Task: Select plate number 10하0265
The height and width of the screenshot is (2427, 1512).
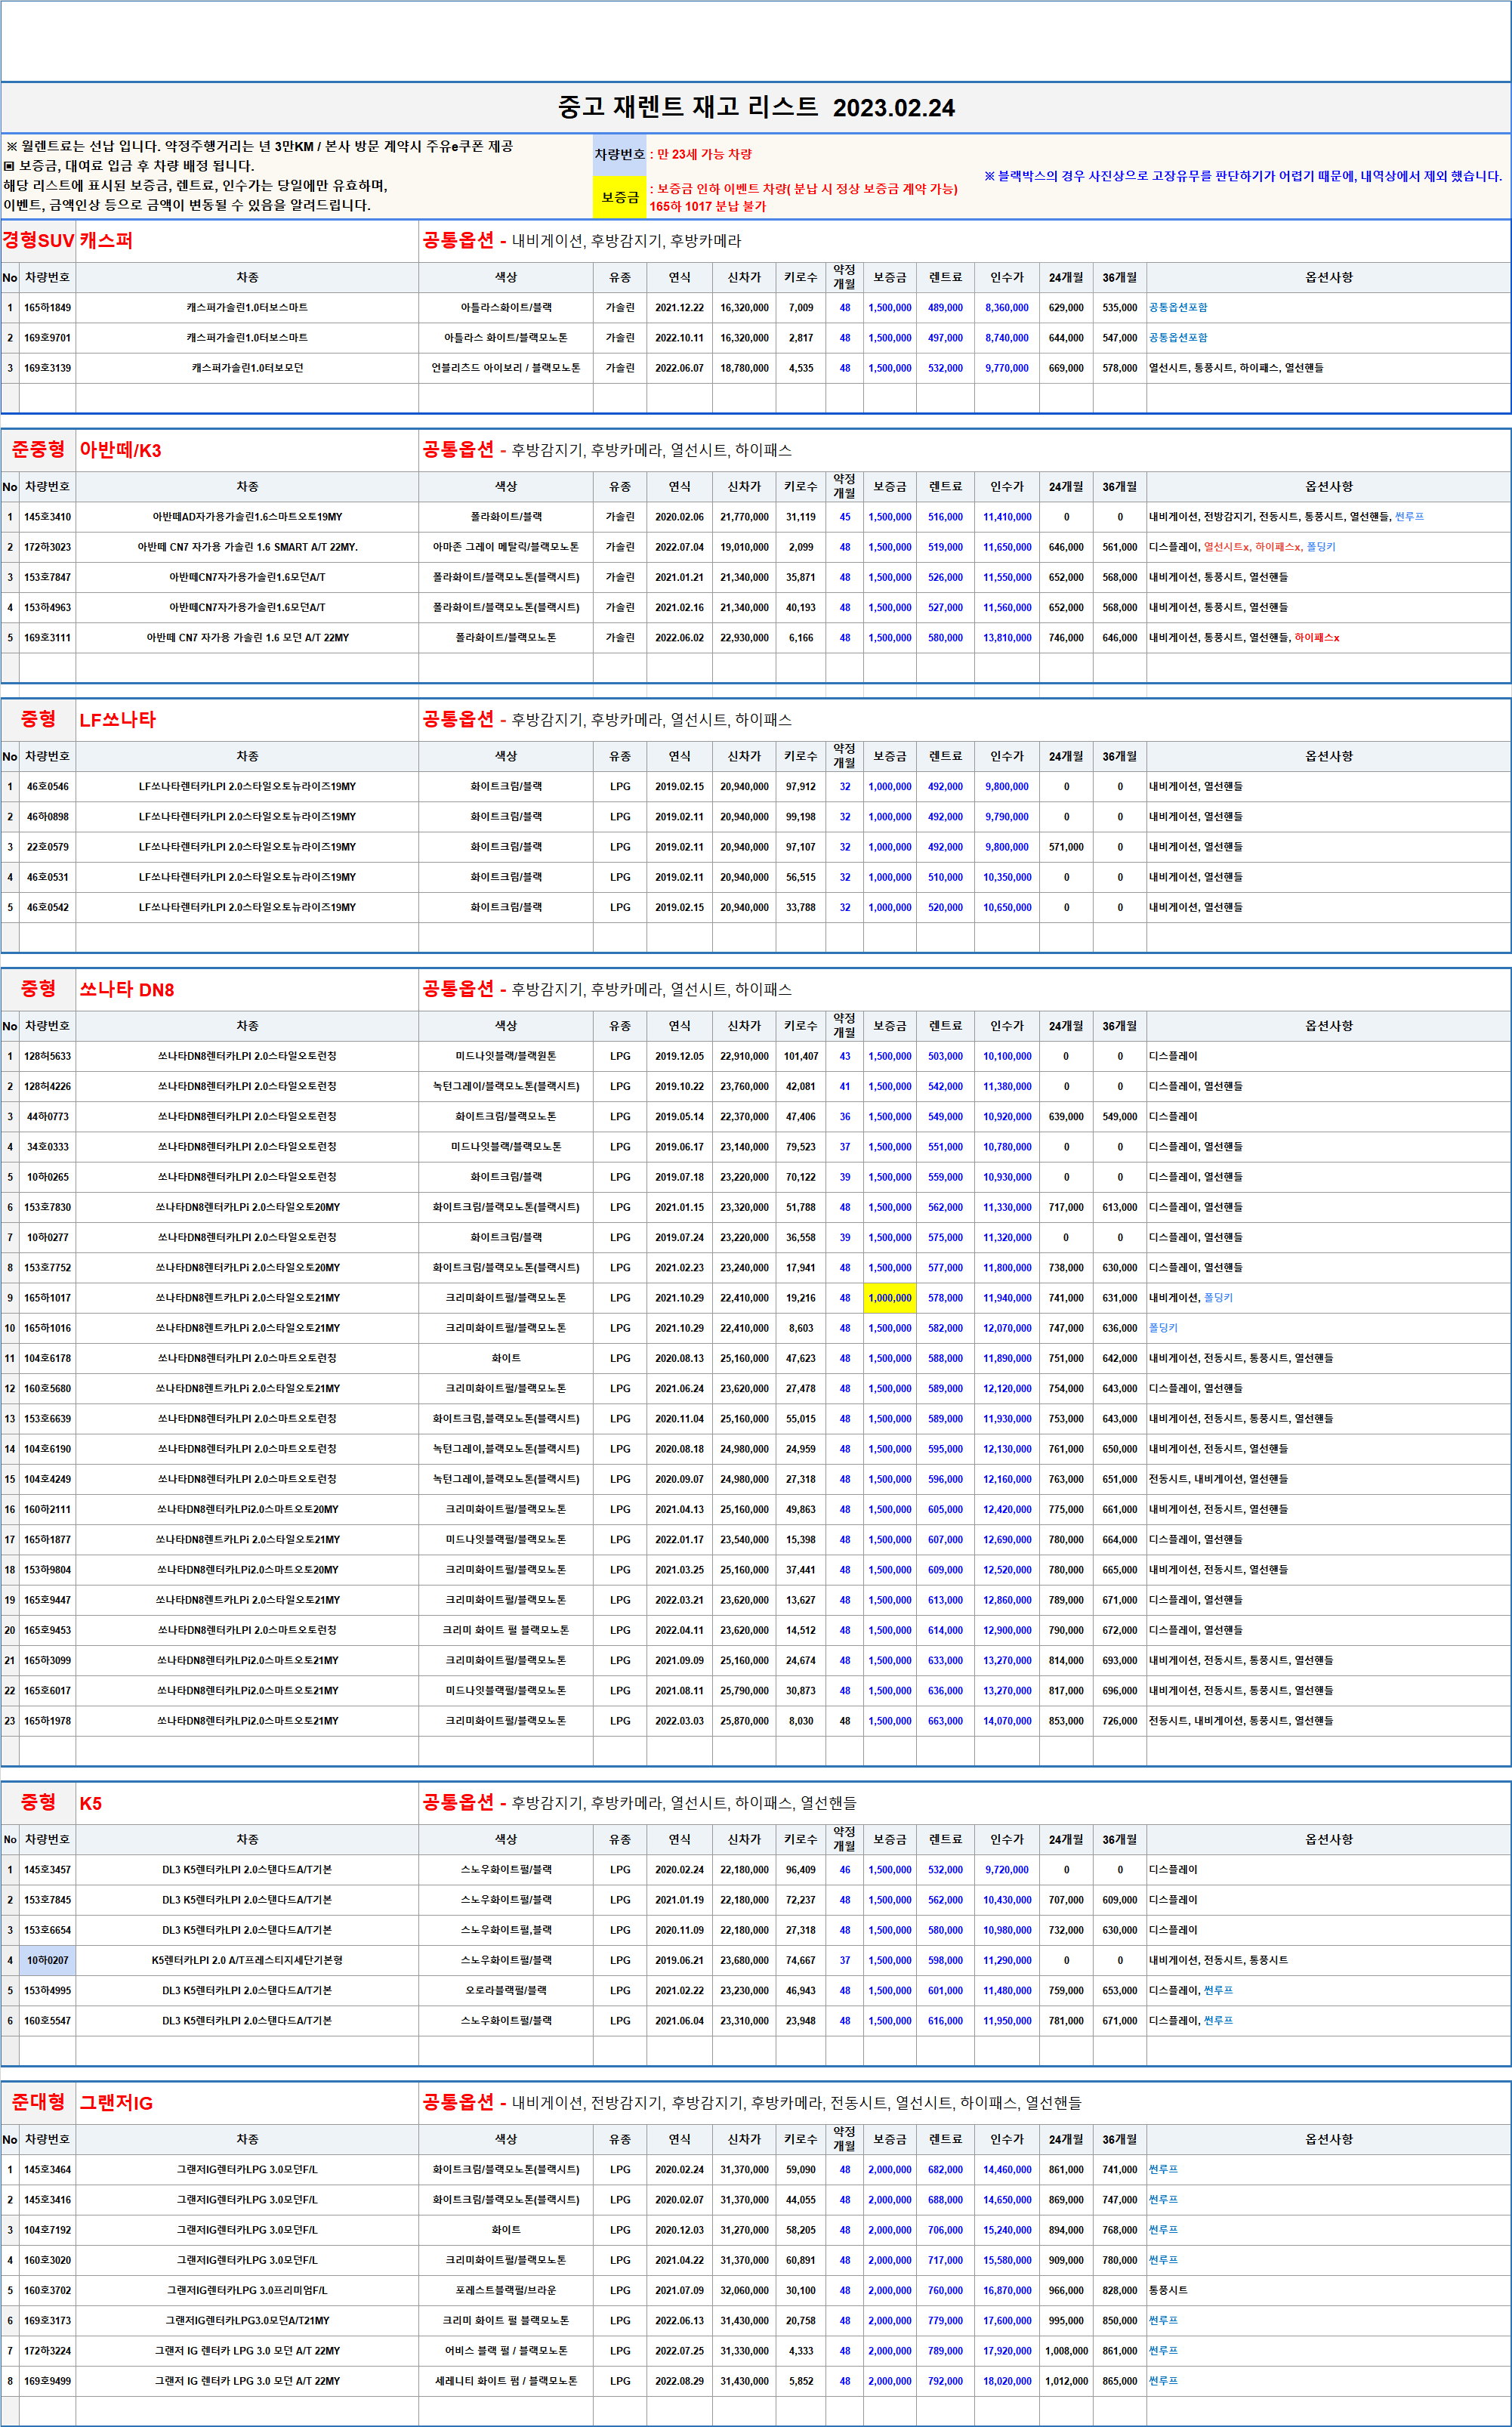Action: point(48,1177)
